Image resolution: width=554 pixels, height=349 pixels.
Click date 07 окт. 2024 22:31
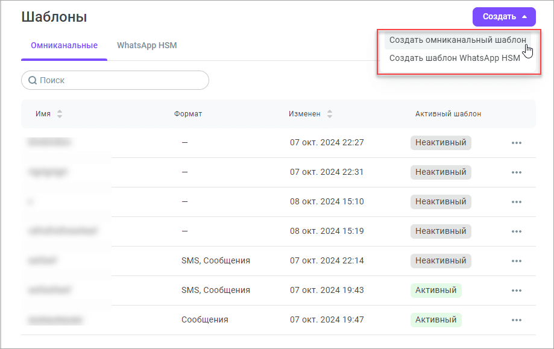pos(327,172)
